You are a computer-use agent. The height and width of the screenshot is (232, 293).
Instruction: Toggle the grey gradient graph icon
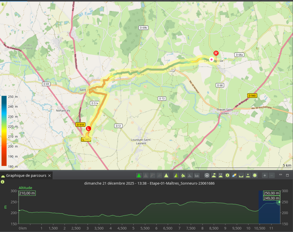[159, 175]
